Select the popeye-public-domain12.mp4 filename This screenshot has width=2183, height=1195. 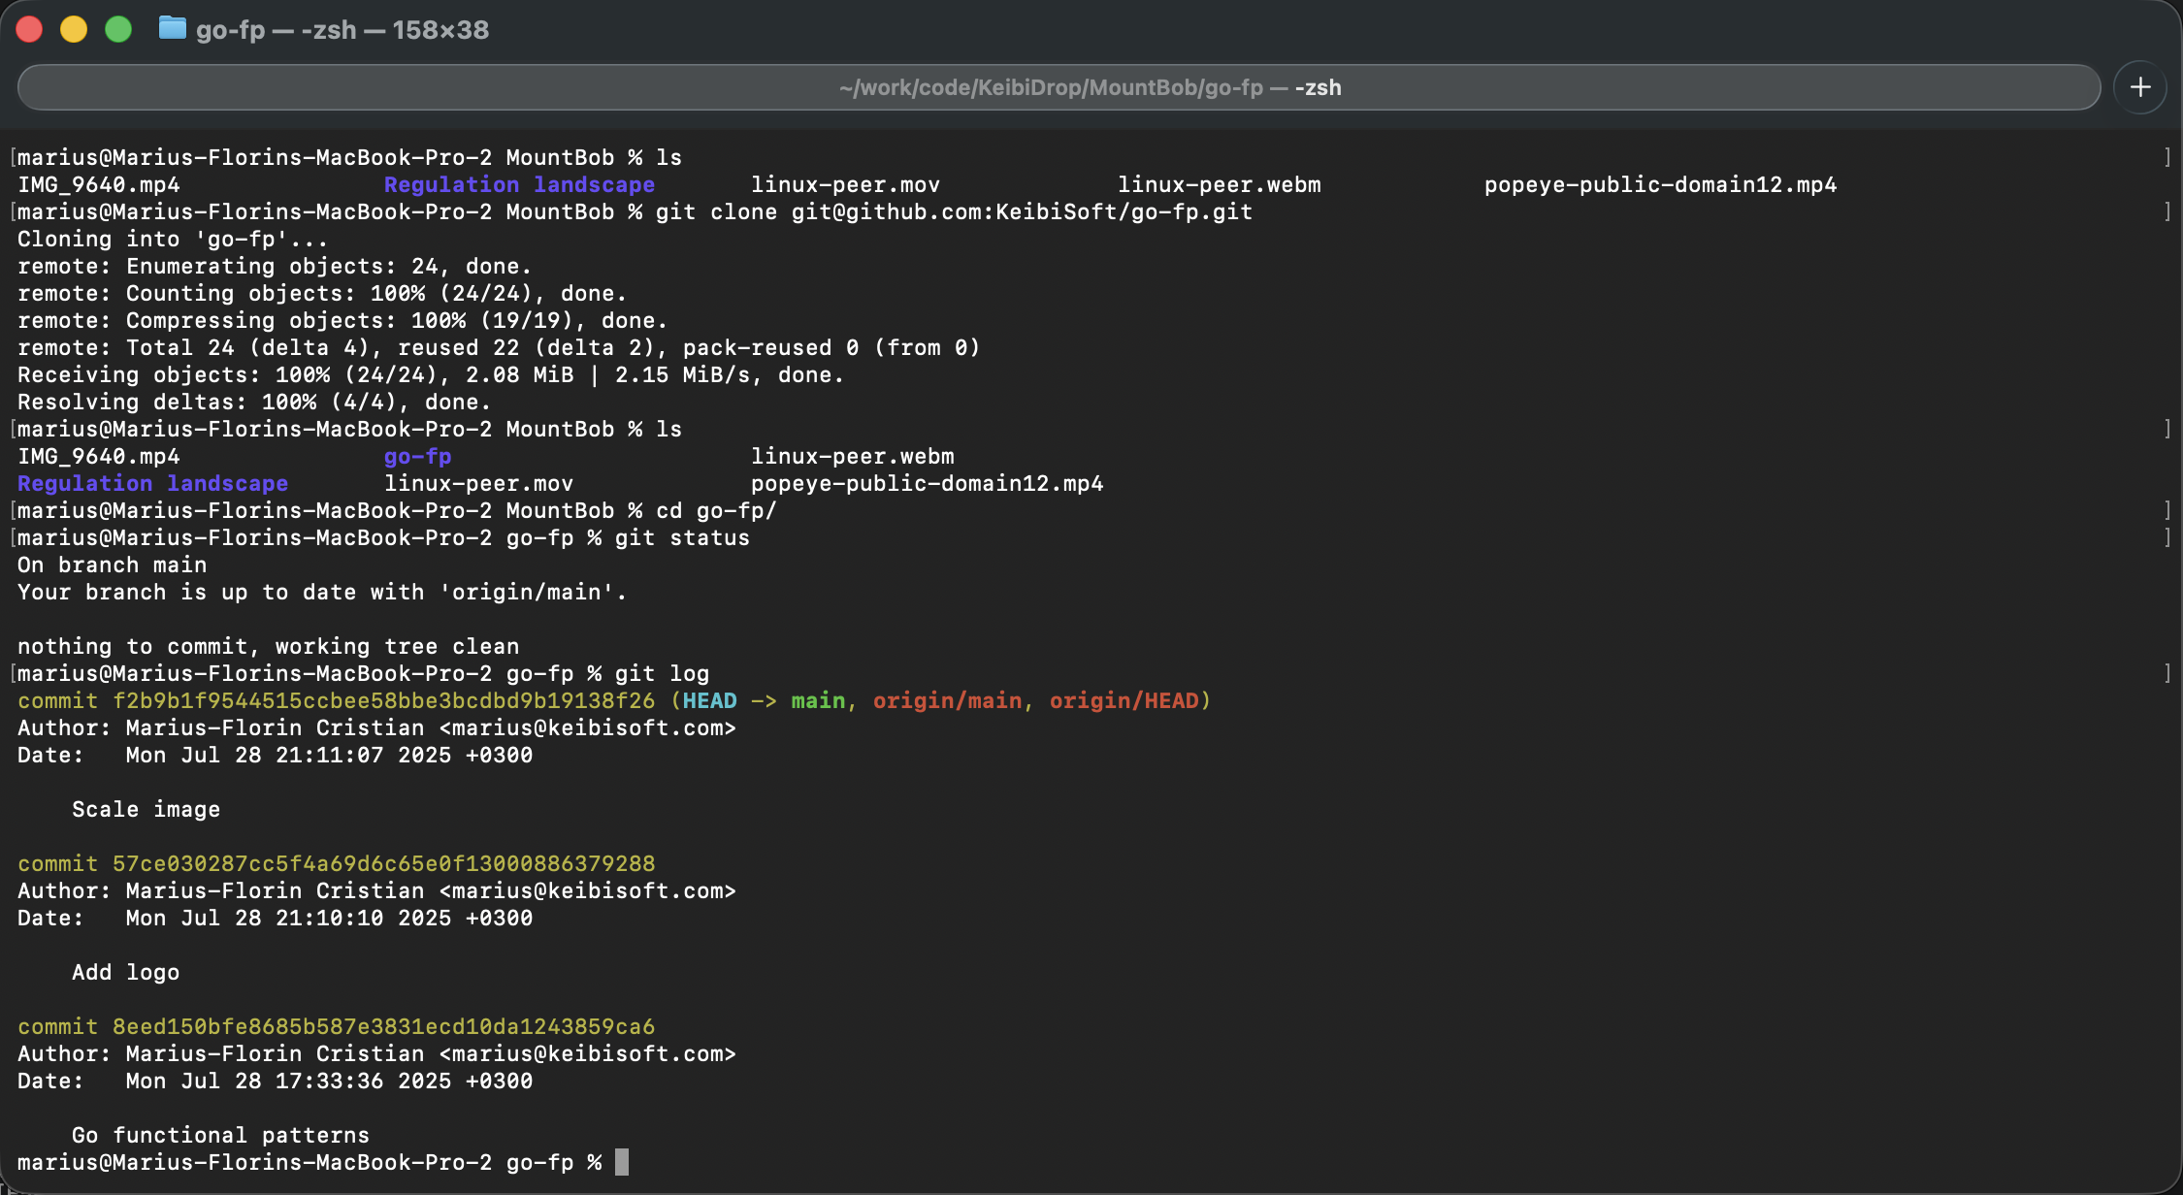click(926, 483)
